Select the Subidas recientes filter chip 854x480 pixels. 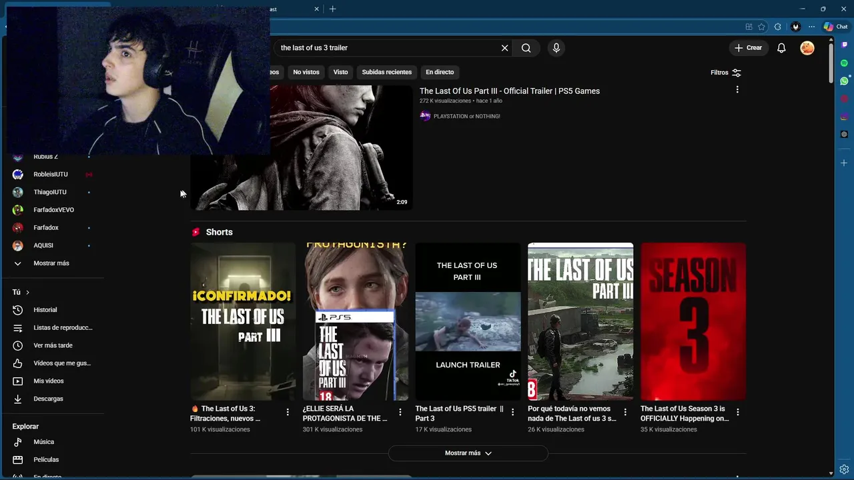[x=387, y=72]
